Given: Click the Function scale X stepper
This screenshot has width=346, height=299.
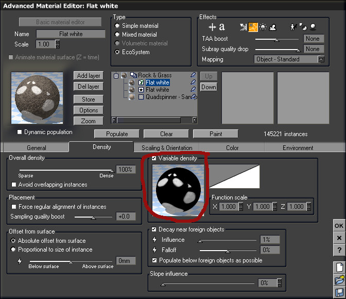Looking at the screenshot, I should point(241,206).
